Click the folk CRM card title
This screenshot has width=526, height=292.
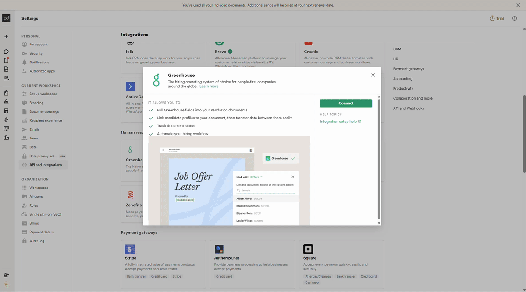[129, 52]
